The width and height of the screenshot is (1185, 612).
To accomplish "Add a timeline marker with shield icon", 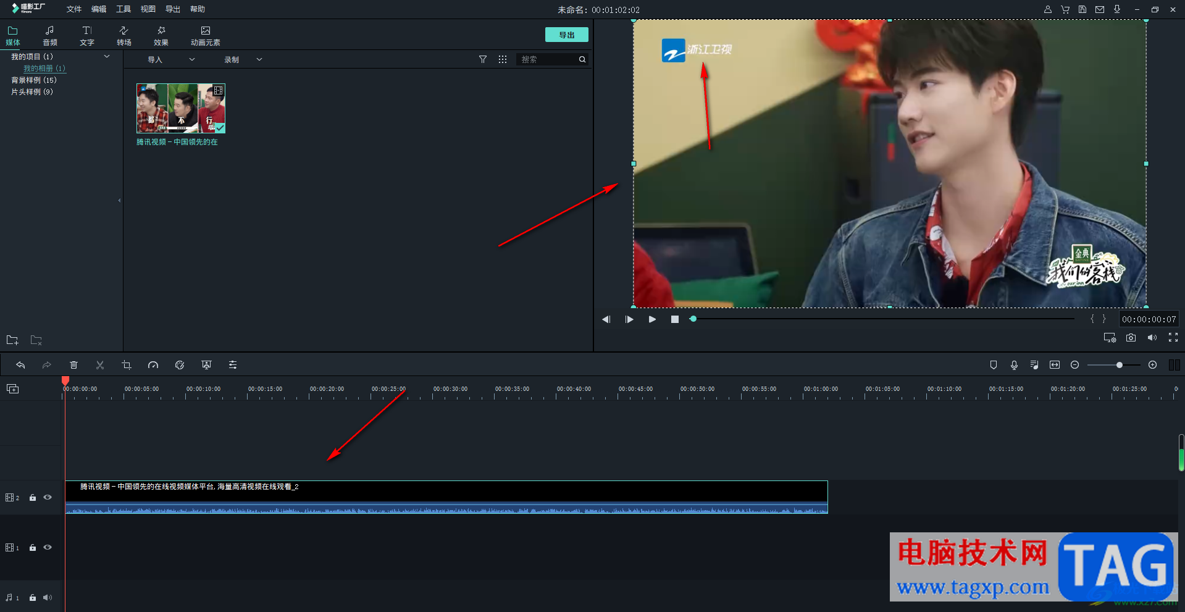I will pyautogui.click(x=994, y=365).
